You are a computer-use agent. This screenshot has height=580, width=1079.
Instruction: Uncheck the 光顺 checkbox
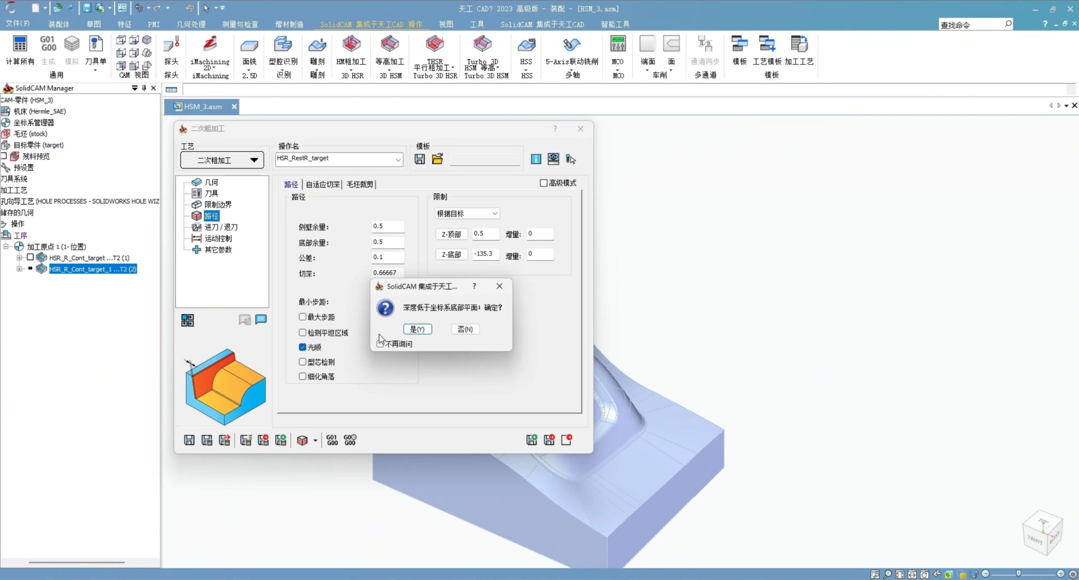point(302,347)
